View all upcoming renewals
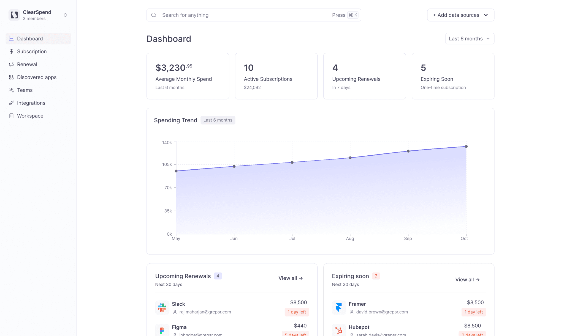Image resolution: width=564 pixels, height=336 pixels. (x=291, y=278)
